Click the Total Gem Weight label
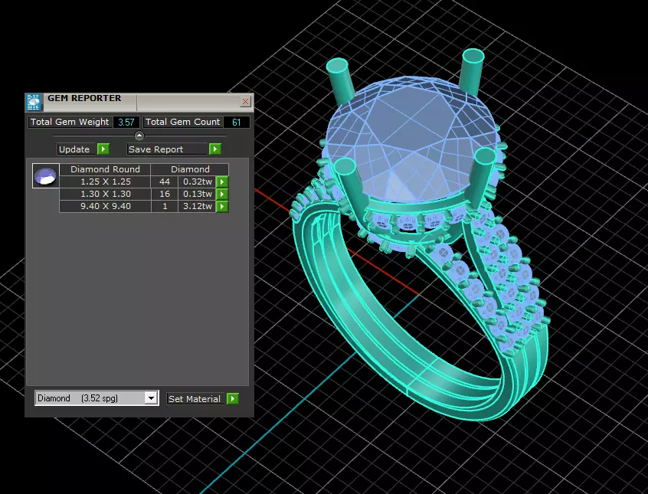Viewport: 648px width, 494px height. [70, 122]
